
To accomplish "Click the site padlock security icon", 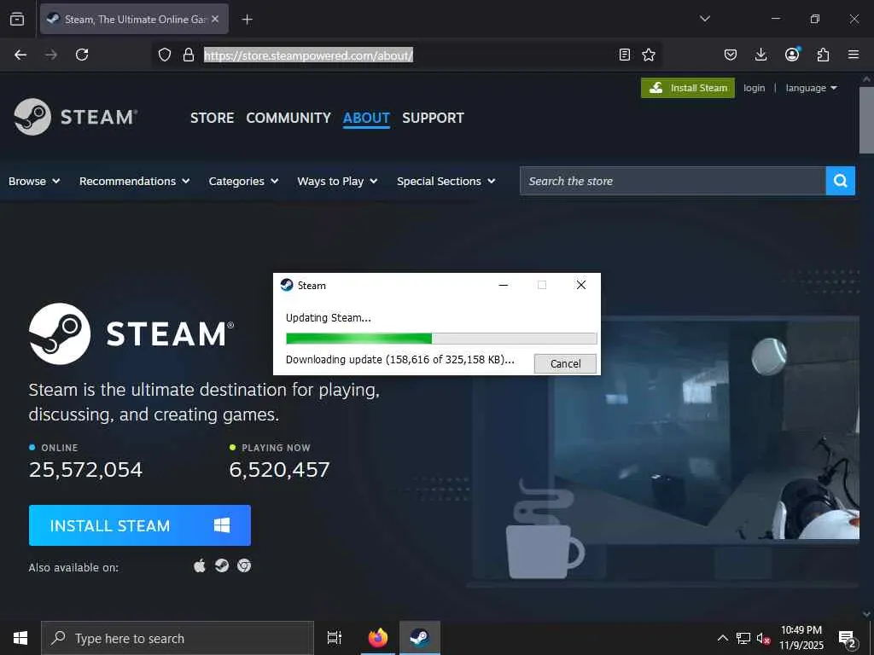I will point(189,55).
